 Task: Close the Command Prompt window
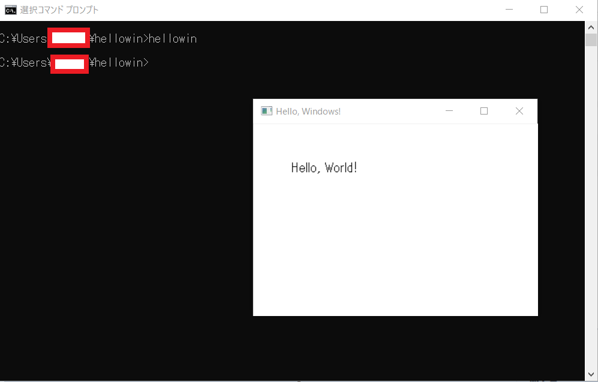tap(579, 10)
